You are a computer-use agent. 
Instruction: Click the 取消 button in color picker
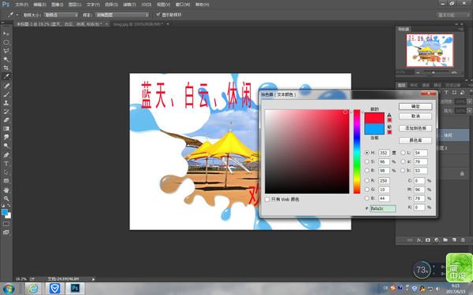click(x=415, y=116)
